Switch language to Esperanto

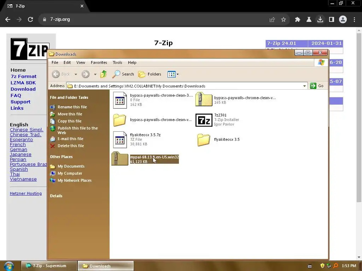21,140
